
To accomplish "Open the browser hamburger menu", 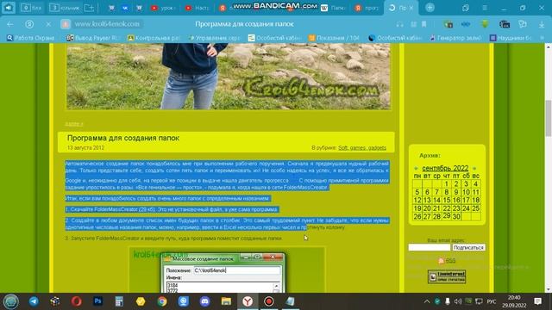I will (x=485, y=8).
